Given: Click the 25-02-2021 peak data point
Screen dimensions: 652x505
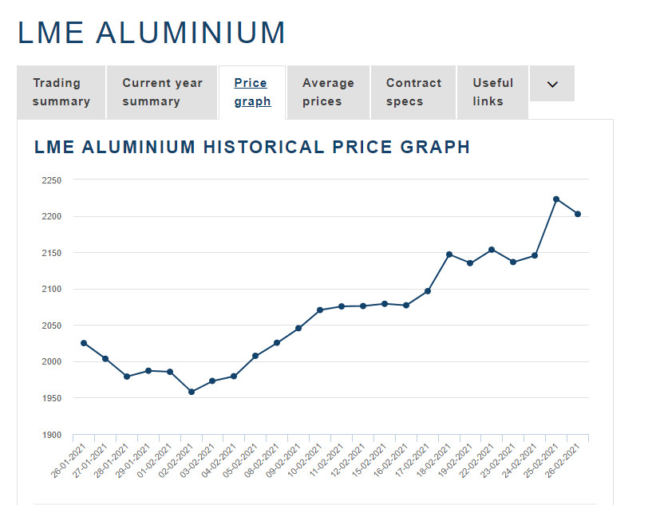Looking at the screenshot, I should [x=556, y=199].
